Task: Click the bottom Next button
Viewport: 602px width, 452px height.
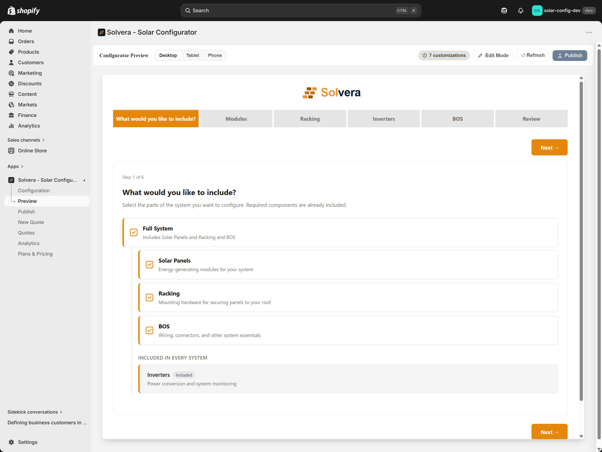Action: pyautogui.click(x=549, y=432)
